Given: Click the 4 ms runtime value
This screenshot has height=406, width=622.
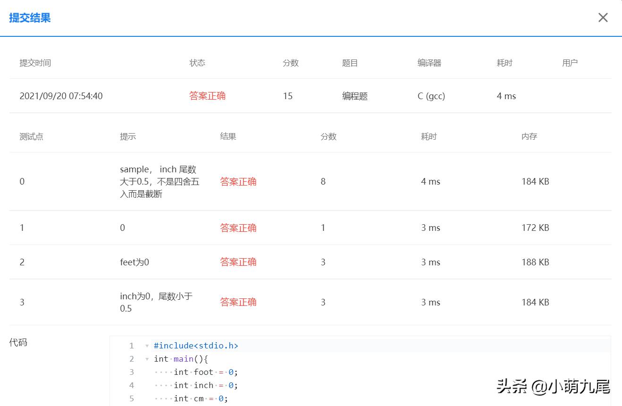Looking at the screenshot, I should 506,95.
